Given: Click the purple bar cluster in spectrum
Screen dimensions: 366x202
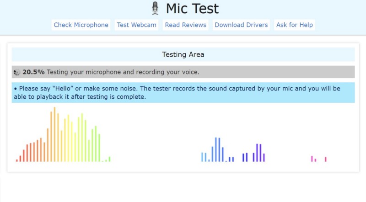Looking at the screenshot, I should (259, 153).
